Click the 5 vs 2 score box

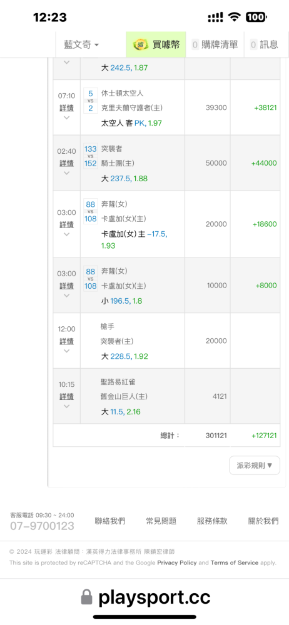pyautogui.click(x=90, y=101)
